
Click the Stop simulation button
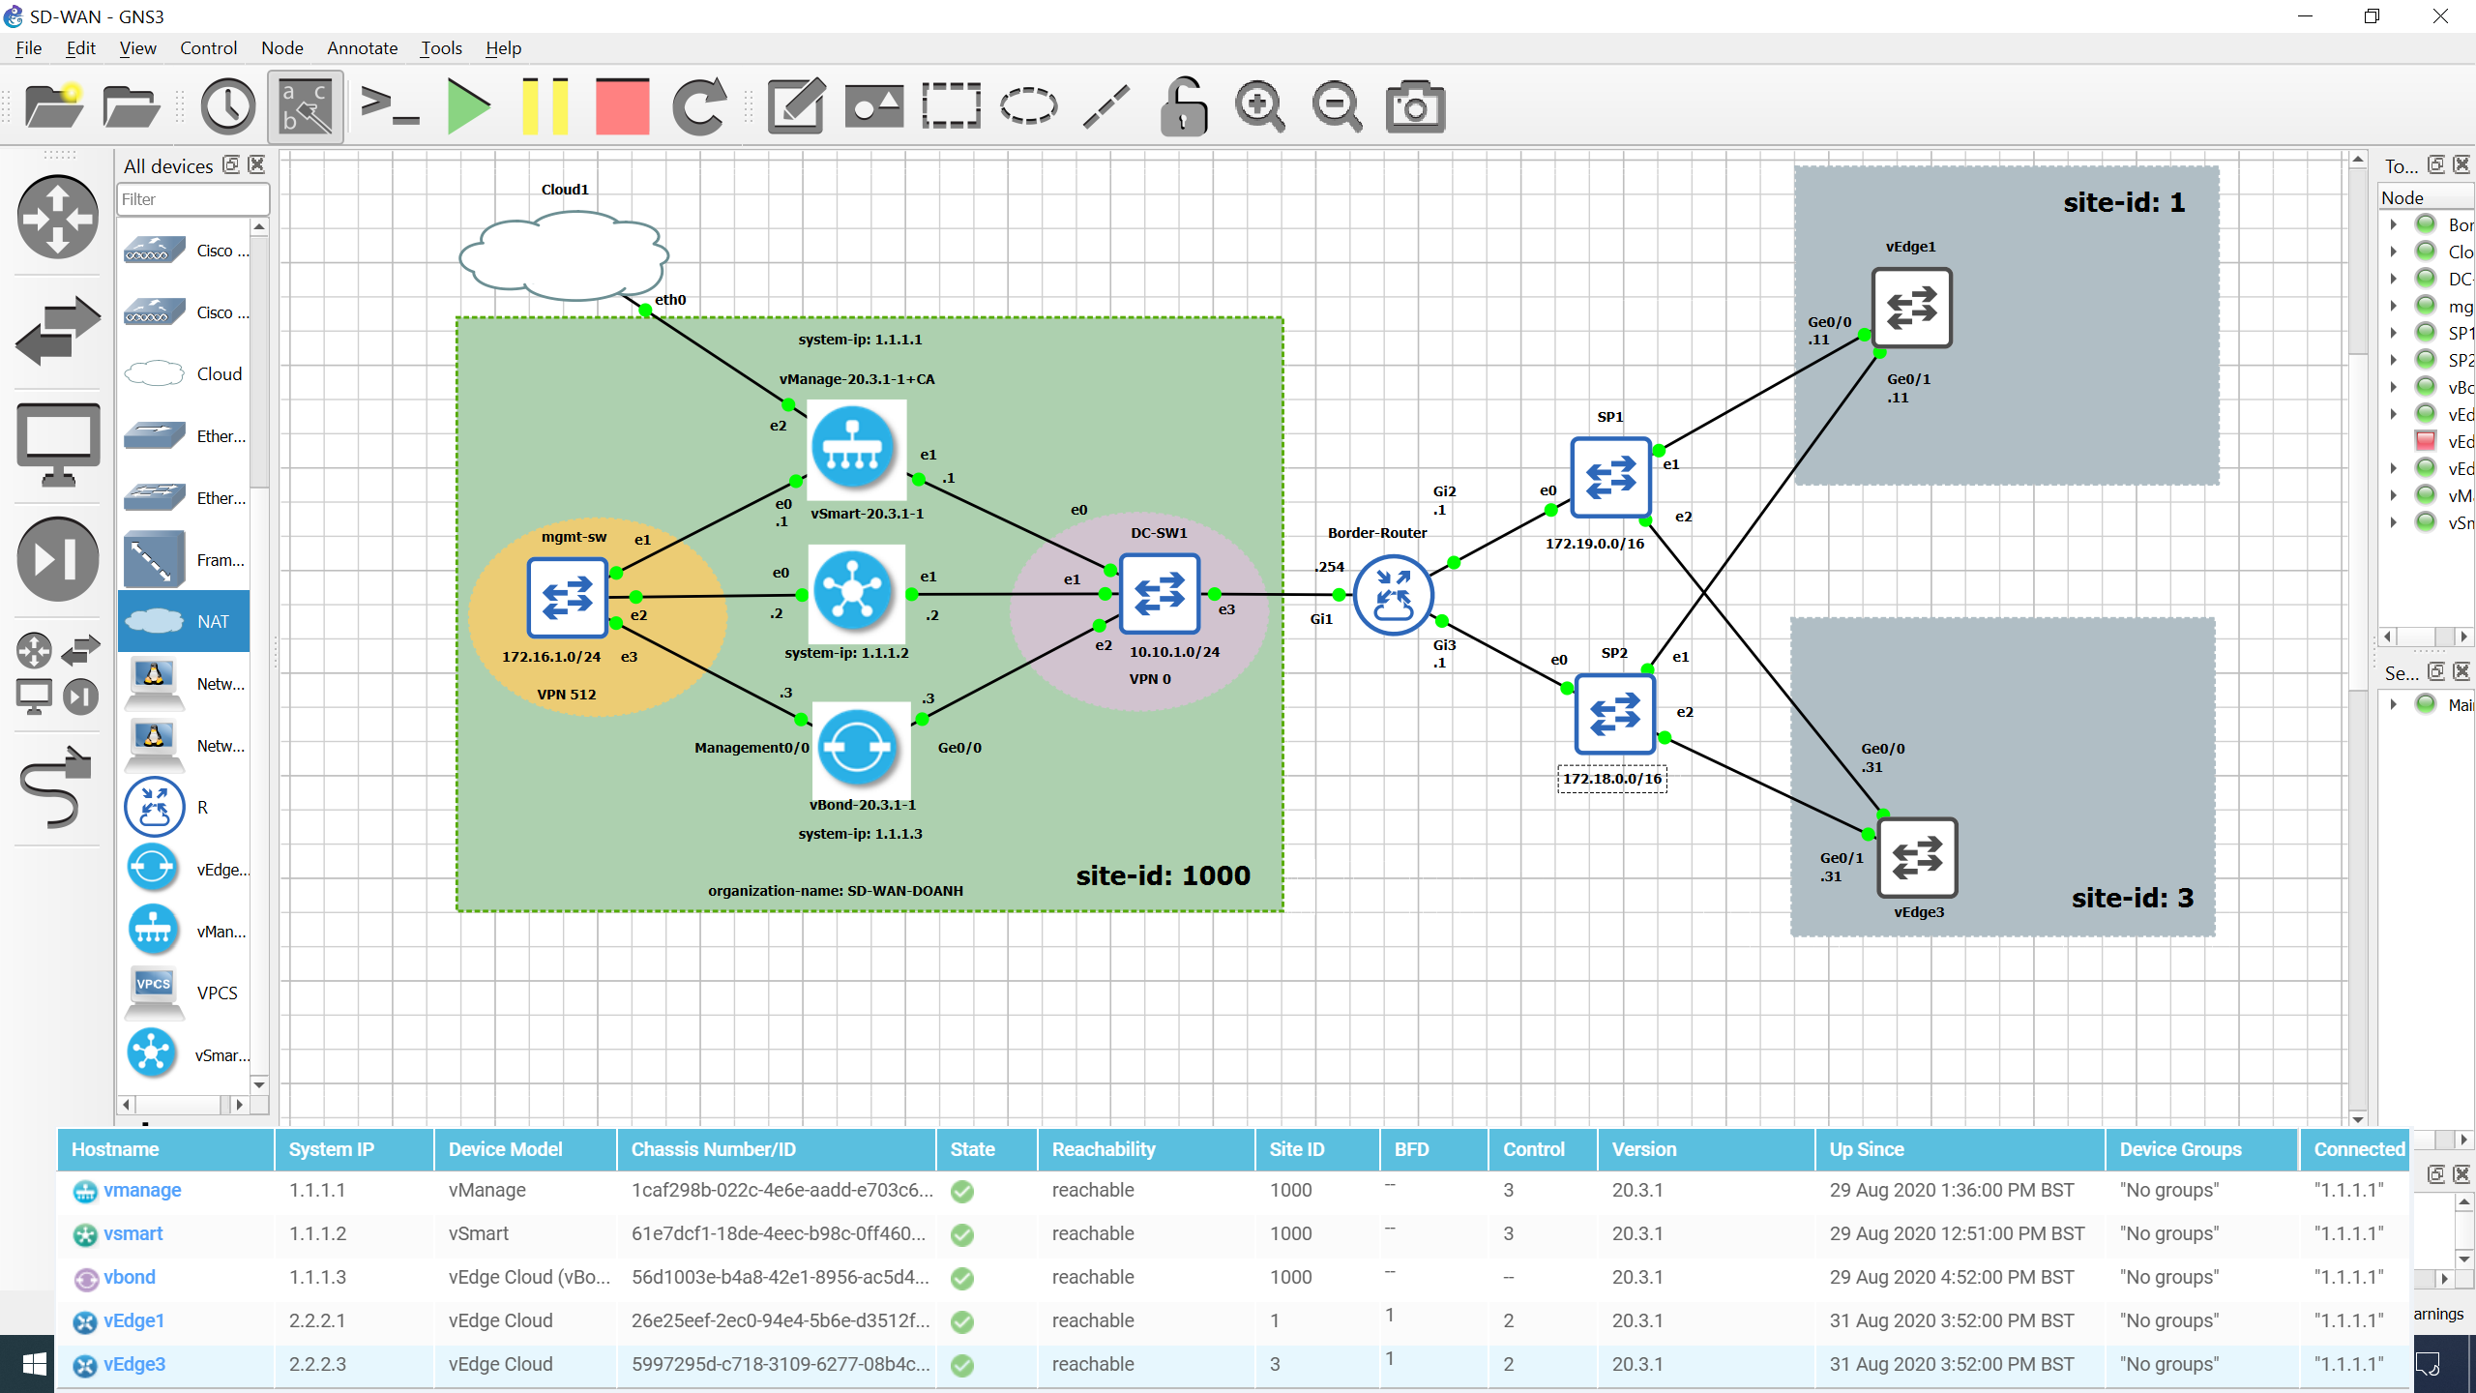click(621, 105)
